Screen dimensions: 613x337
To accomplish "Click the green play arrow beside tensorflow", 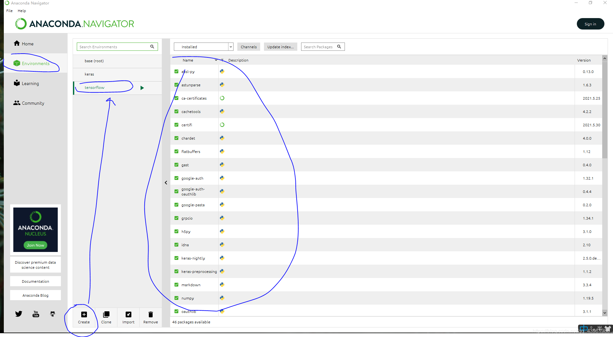I will 142,88.
